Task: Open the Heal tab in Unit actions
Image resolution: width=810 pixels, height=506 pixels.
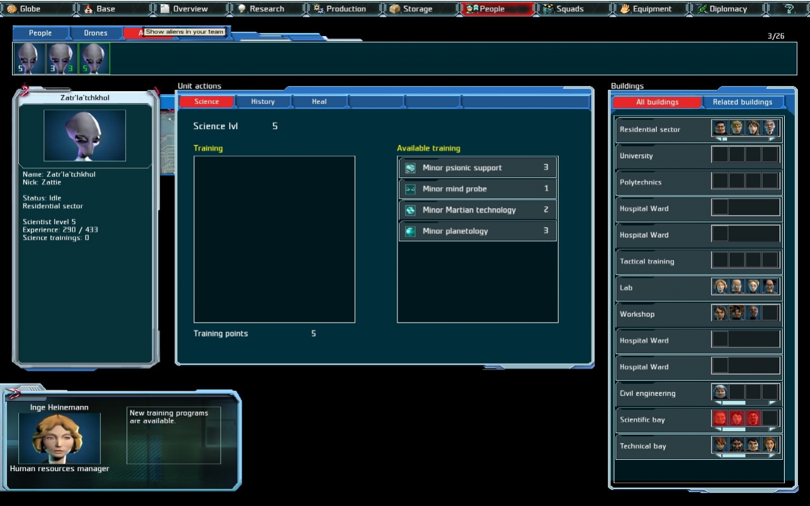Action: [x=319, y=101]
